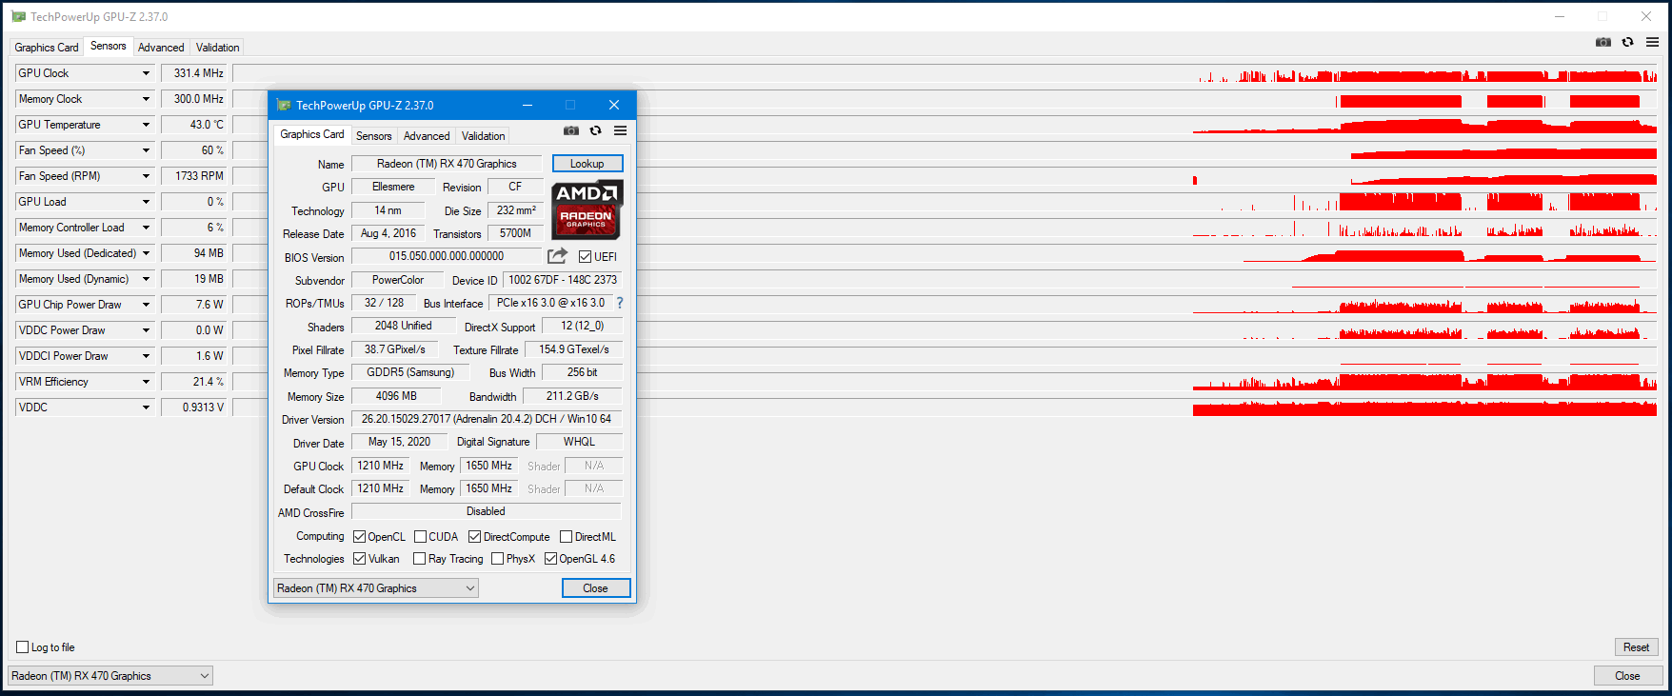The width and height of the screenshot is (1672, 696).
Task: Open the VDDC Power Draw dropdown
Action: coord(146,330)
